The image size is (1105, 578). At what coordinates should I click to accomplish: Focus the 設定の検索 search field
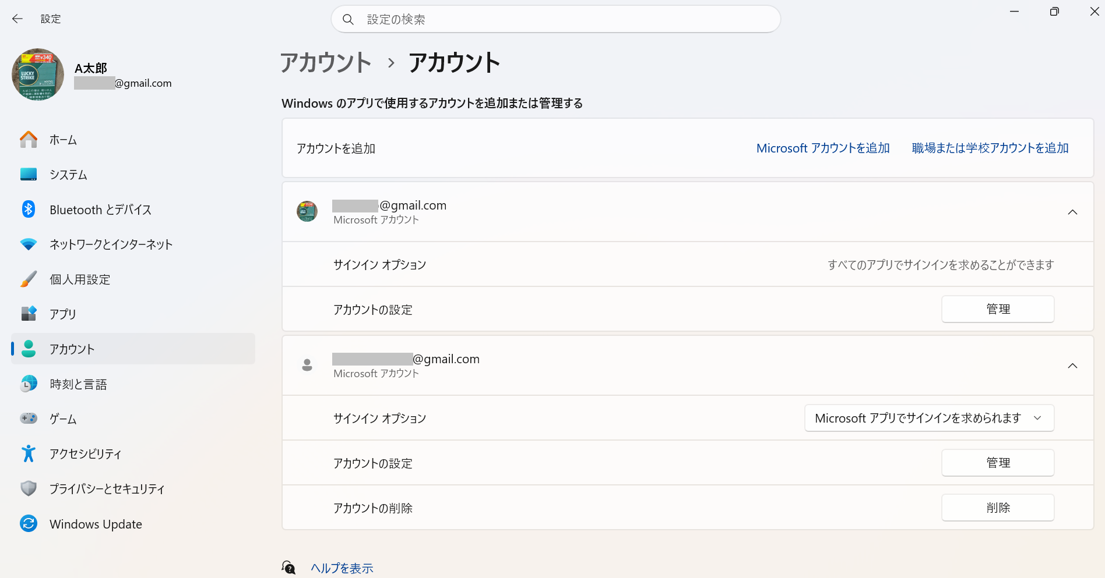click(556, 19)
